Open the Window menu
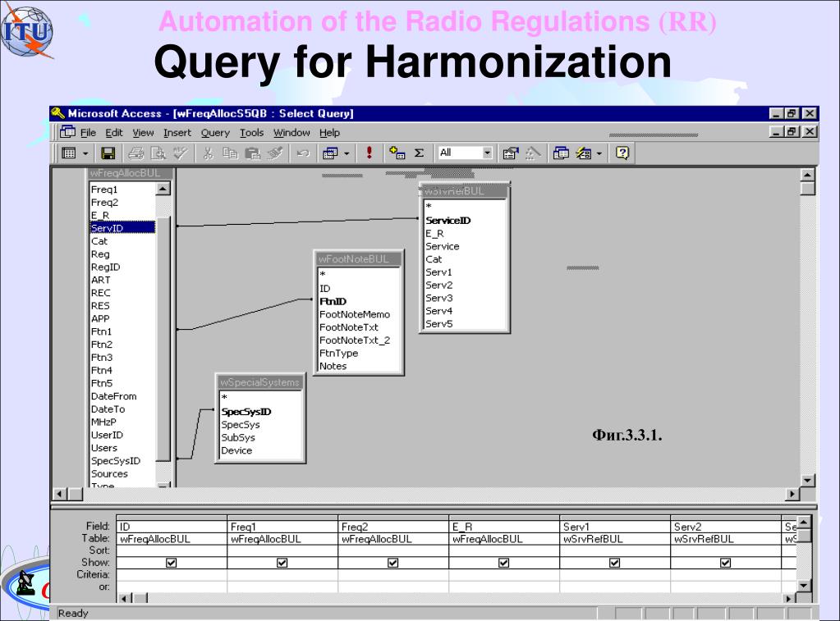This screenshot has height=621, width=840. pos(291,133)
